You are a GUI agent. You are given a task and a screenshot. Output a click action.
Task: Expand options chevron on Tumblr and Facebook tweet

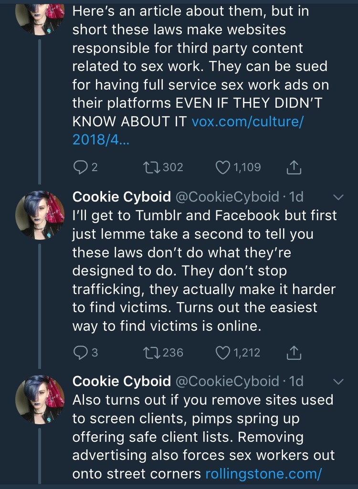point(338,197)
